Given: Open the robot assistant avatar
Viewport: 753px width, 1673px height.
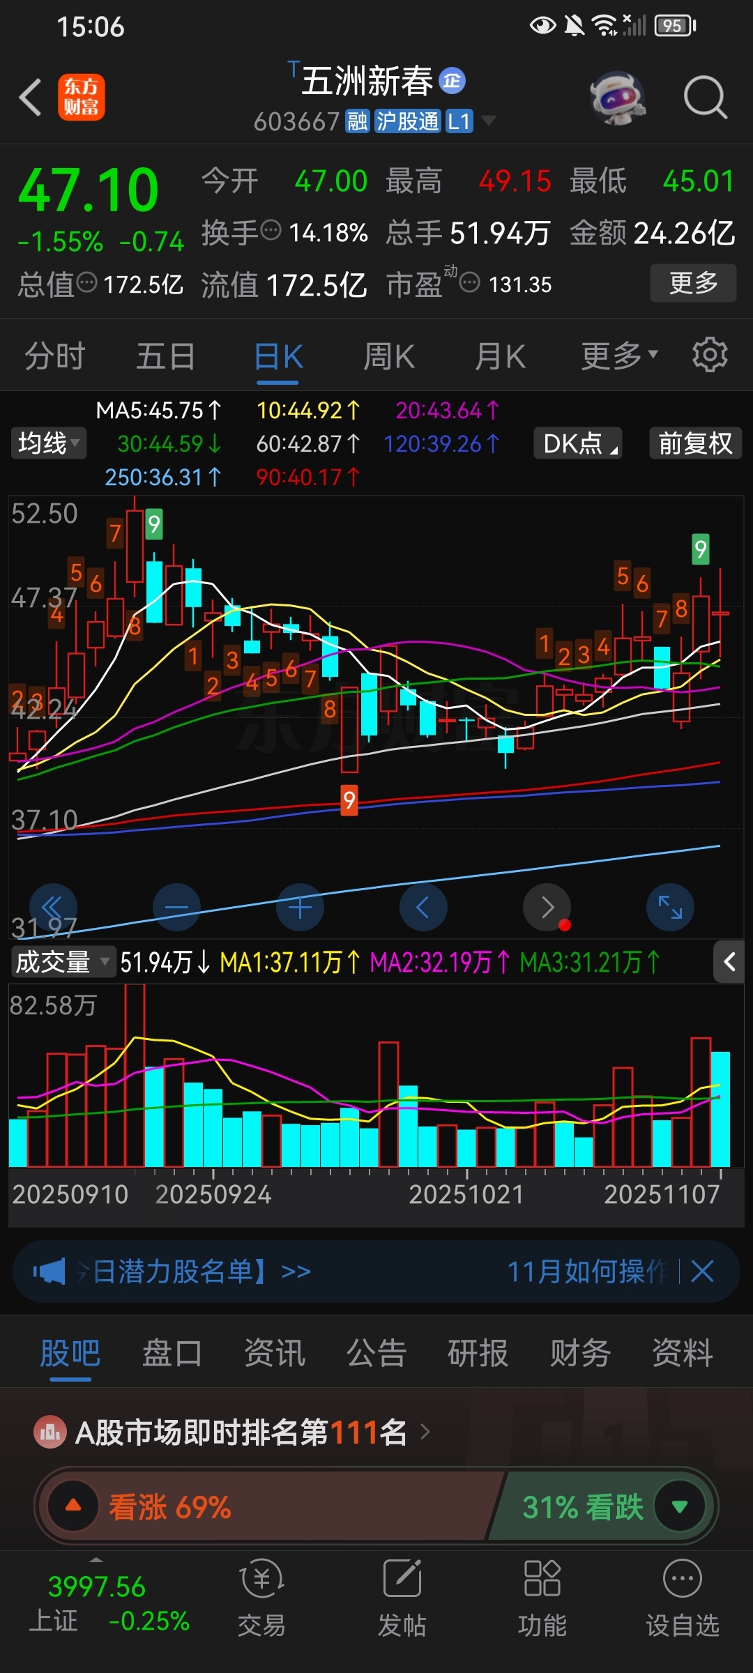Looking at the screenshot, I should click(x=618, y=98).
